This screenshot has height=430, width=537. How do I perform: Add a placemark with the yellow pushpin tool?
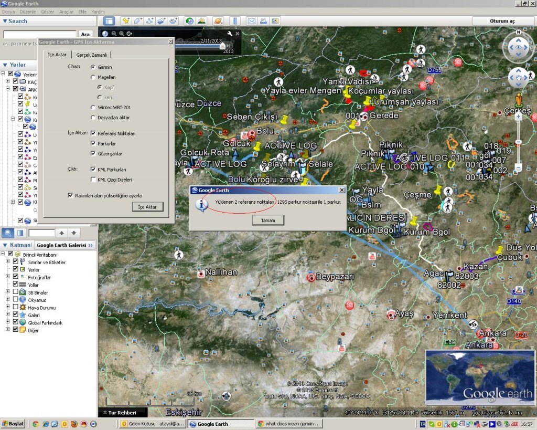pos(126,21)
